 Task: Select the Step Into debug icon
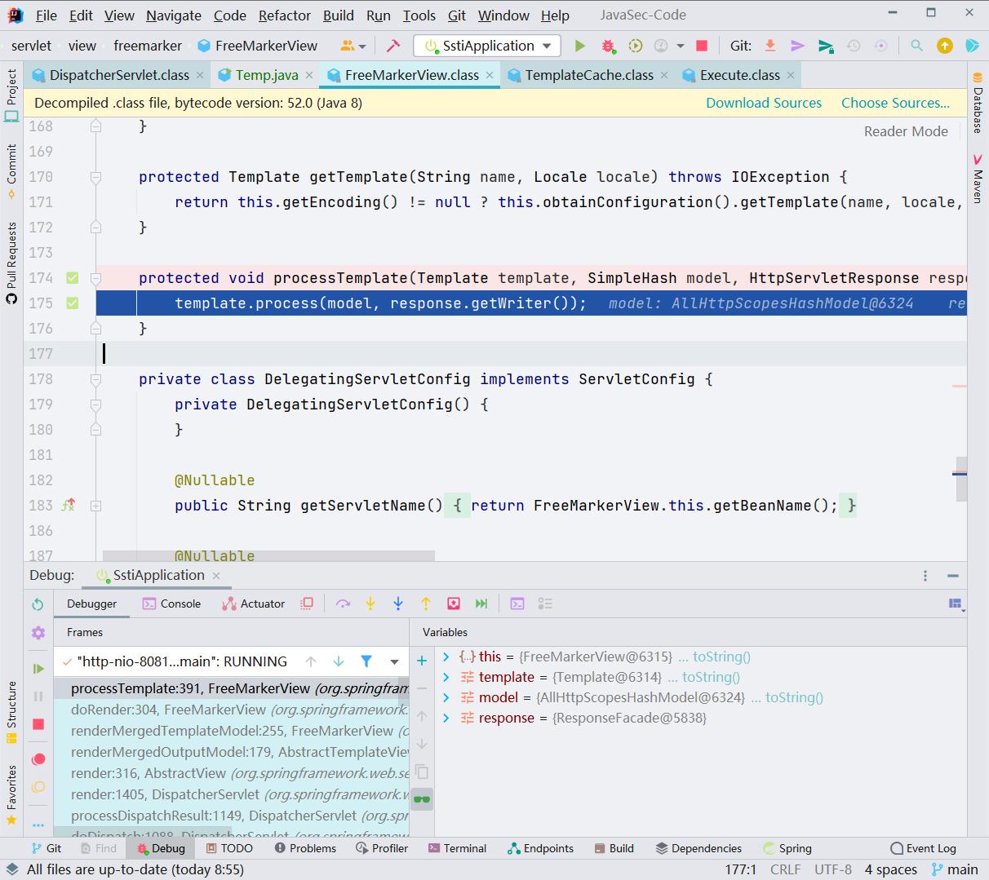tap(370, 604)
